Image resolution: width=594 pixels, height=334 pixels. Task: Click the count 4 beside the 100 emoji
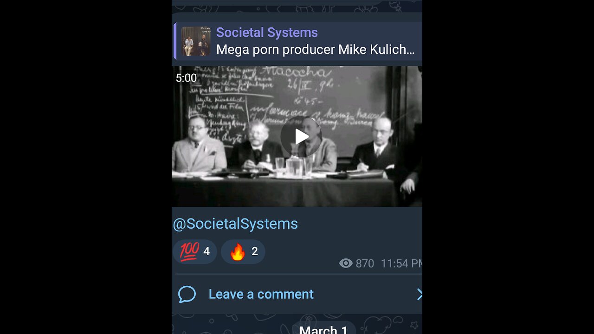click(207, 251)
